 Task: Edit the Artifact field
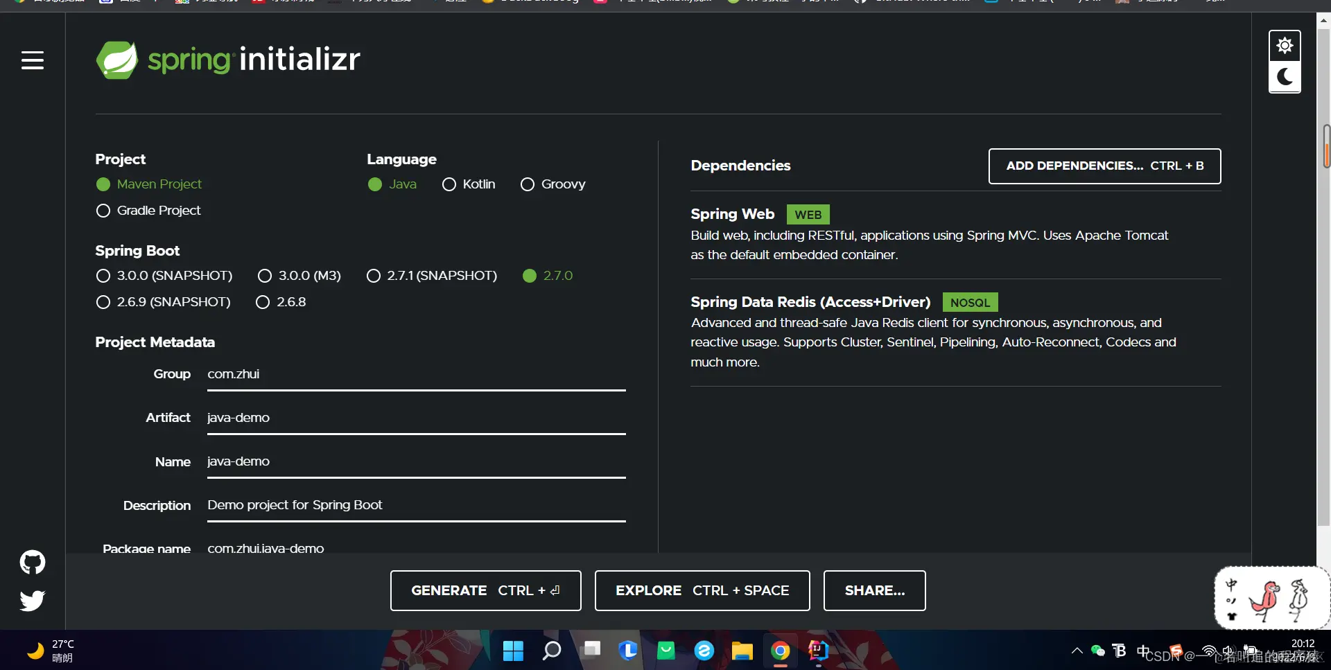pyautogui.click(x=416, y=418)
